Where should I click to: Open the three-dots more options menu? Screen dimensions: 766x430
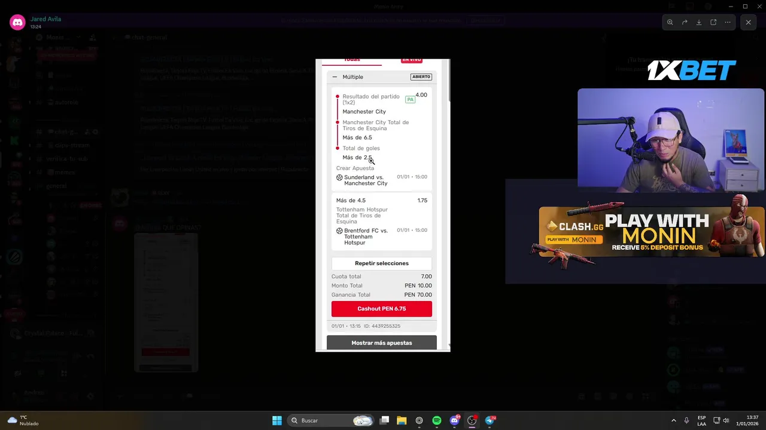tap(728, 22)
